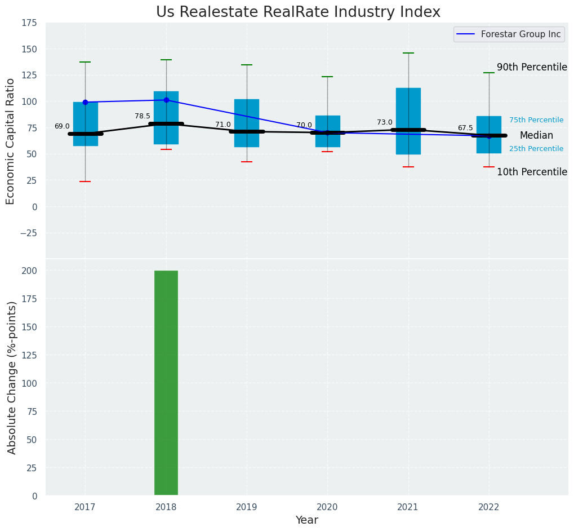Image resolution: width=574 pixels, height=531 pixels.
Task: Click the Absolute Change (%-points) axis label
Action: click(12, 377)
